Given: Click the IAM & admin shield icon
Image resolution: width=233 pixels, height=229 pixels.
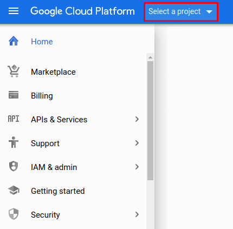Looking at the screenshot, I should [x=14, y=166].
